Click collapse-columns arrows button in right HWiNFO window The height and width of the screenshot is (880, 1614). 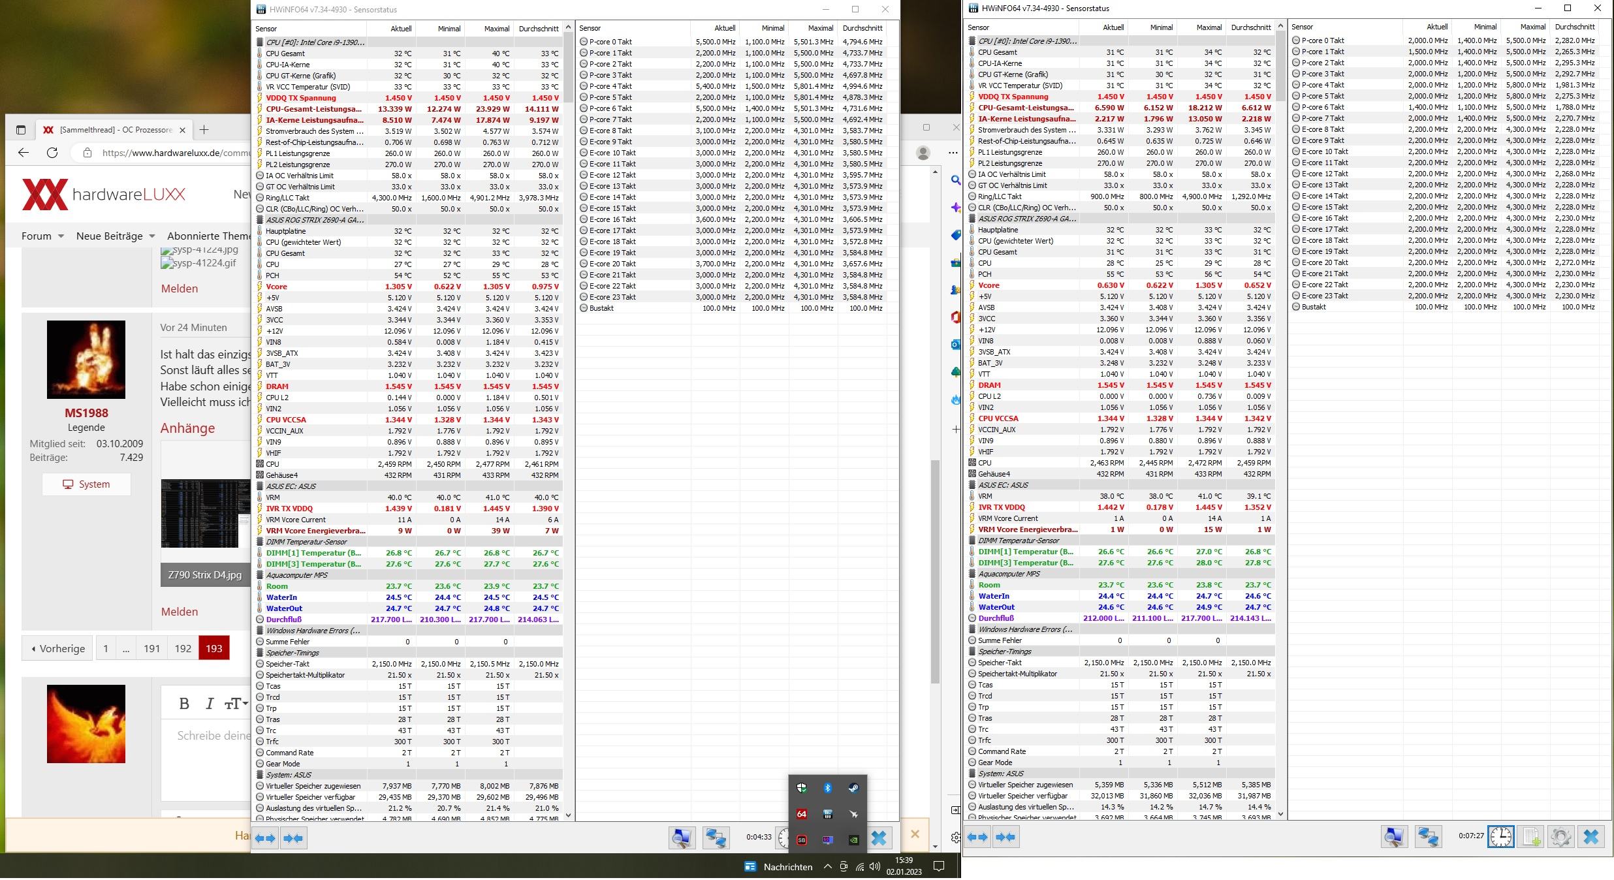[x=1006, y=836]
